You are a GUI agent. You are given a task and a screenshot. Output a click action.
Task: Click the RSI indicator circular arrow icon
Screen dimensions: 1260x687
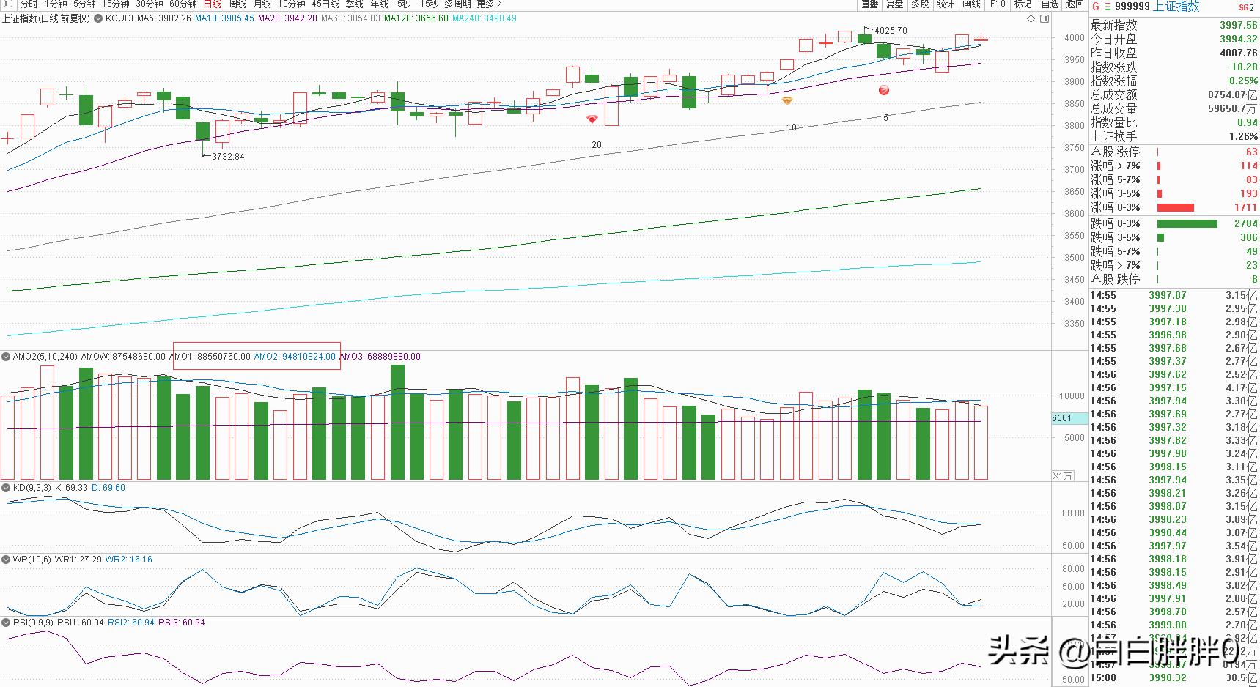[x=6, y=623]
